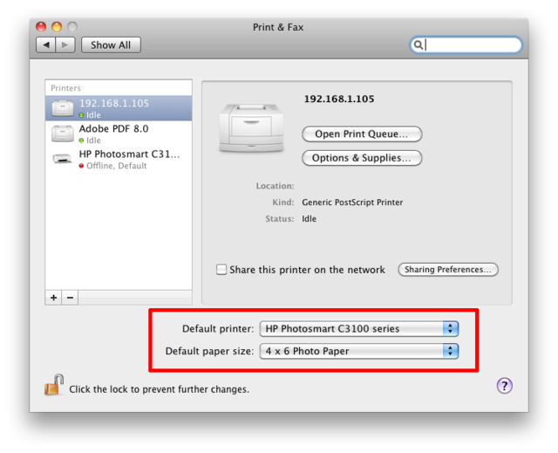Select HP Photosmart C31... in printers list
Screen dimensions: 558x453
click(119, 159)
